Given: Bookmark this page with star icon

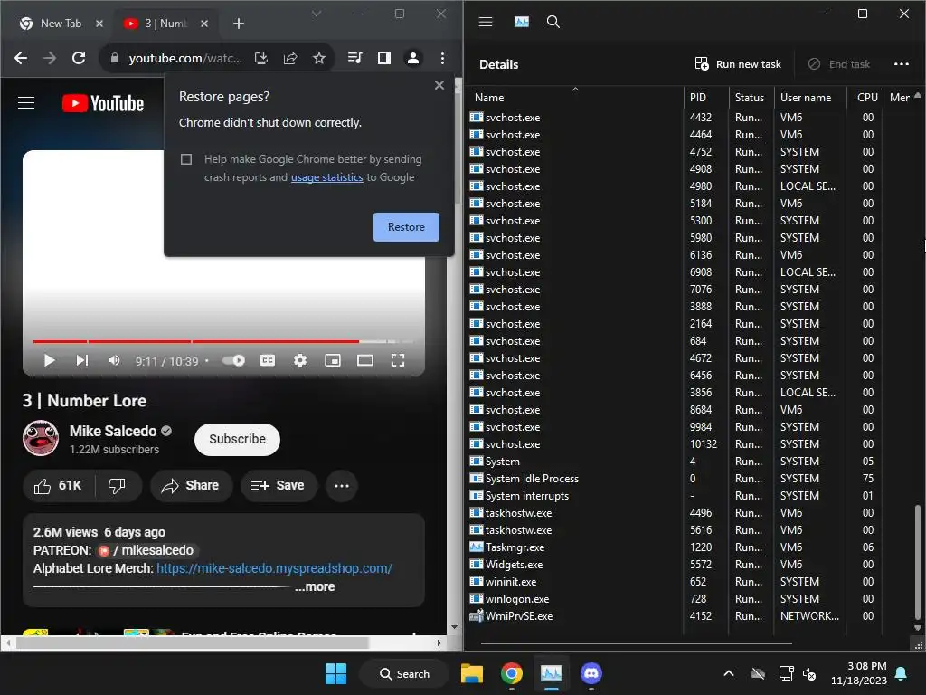Looking at the screenshot, I should tap(319, 58).
